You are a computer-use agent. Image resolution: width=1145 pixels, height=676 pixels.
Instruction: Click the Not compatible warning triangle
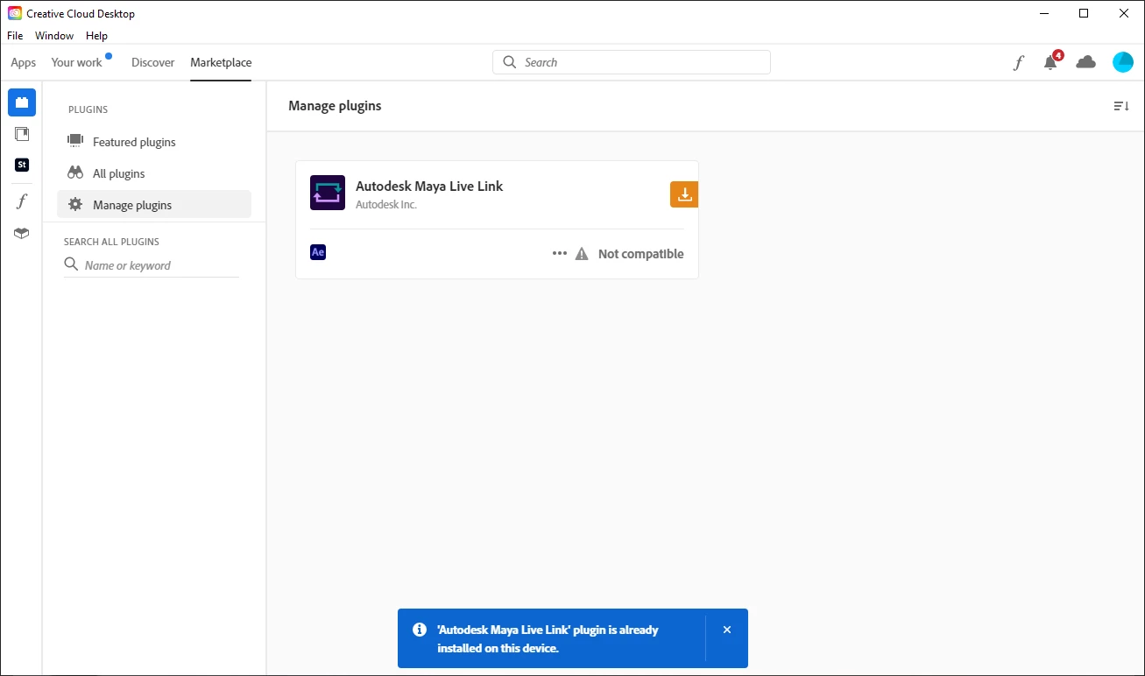click(582, 254)
